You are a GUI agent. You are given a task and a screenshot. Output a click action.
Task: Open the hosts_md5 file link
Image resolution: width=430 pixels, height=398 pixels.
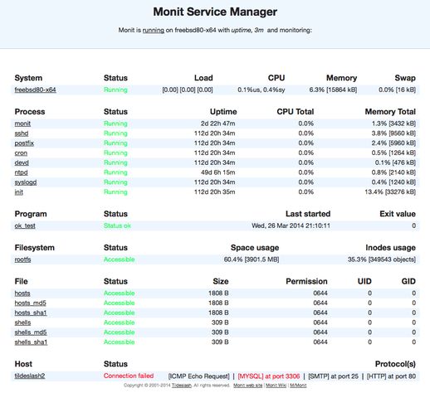tap(30, 303)
